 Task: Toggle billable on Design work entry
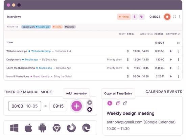tap(127, 60)
